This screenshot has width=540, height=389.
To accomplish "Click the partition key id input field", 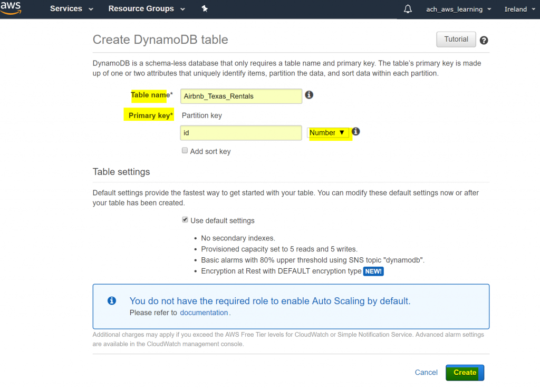I will (x=241, y=133).
